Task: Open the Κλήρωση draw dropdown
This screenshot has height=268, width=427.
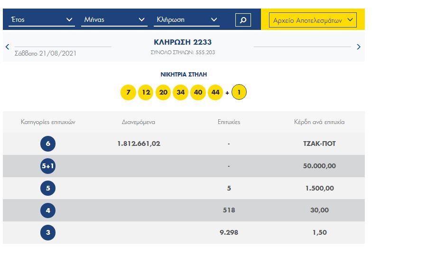Action: click(x=187, y=19)
